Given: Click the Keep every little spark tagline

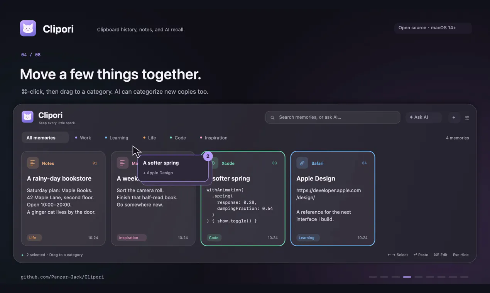Looking at the screenshot, I should pyautogui.click(x=57, y=123).
